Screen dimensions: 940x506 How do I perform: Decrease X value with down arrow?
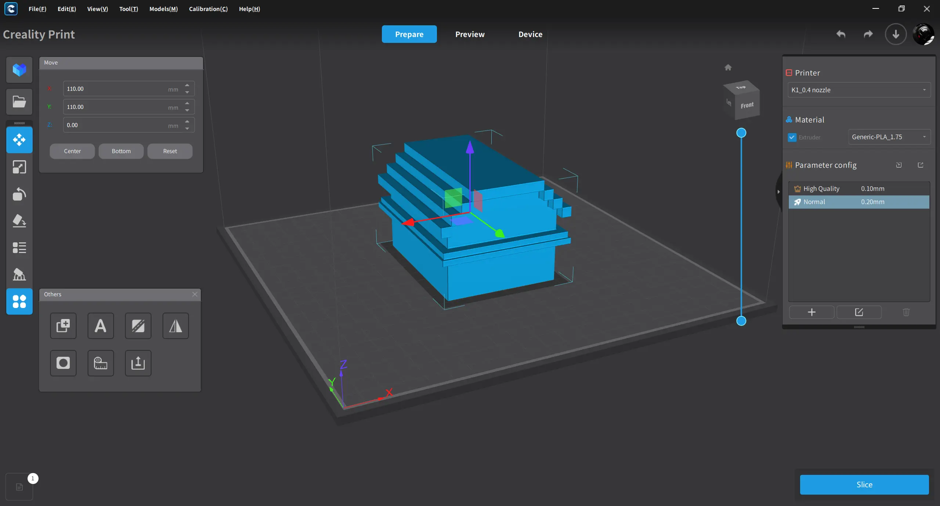point(187,92)
